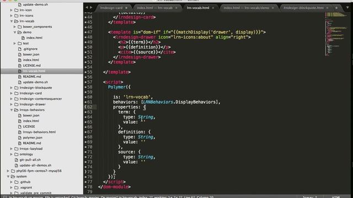
Task: Open the Spaces: 2 indentation setting in status bar
Action: (x=309, y=197)
